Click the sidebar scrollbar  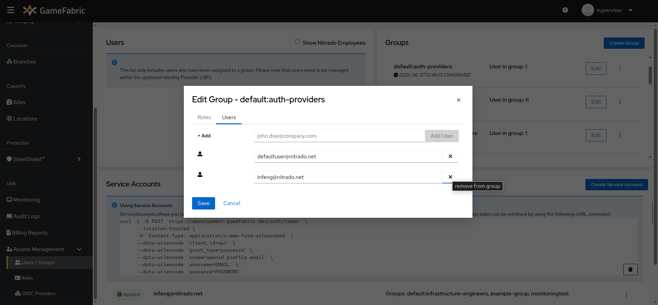(x=95, y=203)
